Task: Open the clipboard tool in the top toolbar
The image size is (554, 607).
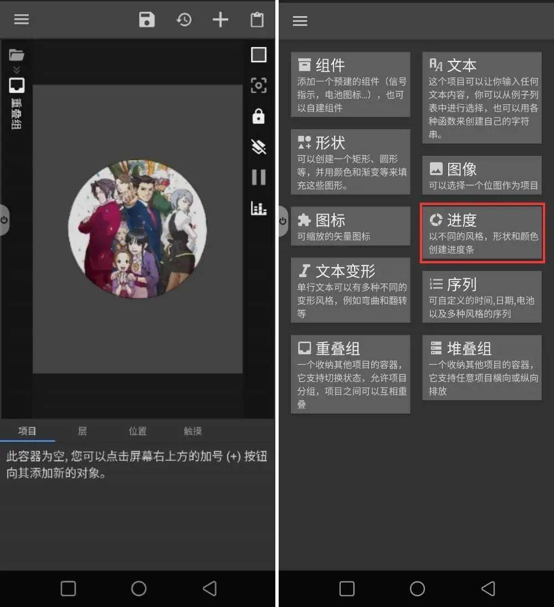Action: point(257,19)
